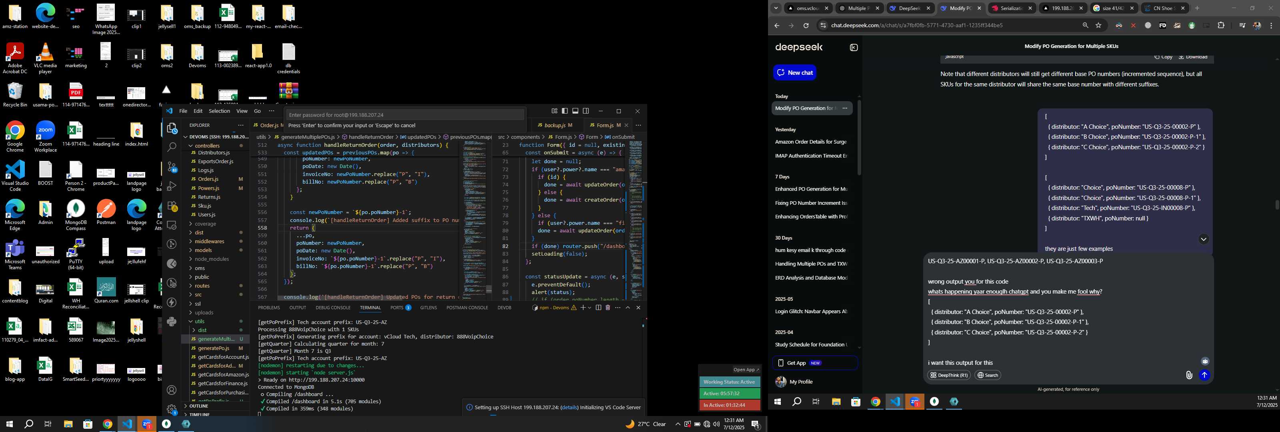Kill terminal using trash icon
1280x432 pixels.
(608, 308)
